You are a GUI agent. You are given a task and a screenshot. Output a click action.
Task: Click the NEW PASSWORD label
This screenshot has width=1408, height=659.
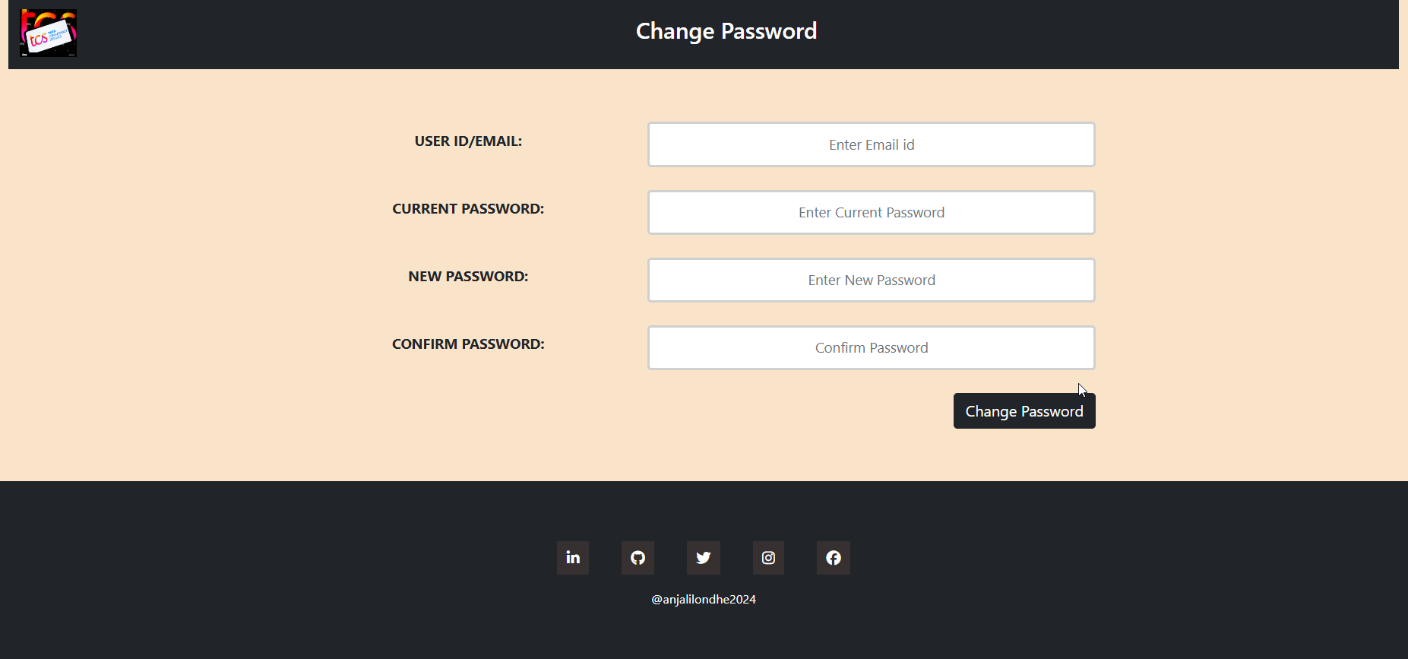tap(468, 277)
